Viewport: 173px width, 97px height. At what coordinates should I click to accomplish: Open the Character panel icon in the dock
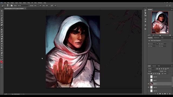145,19
